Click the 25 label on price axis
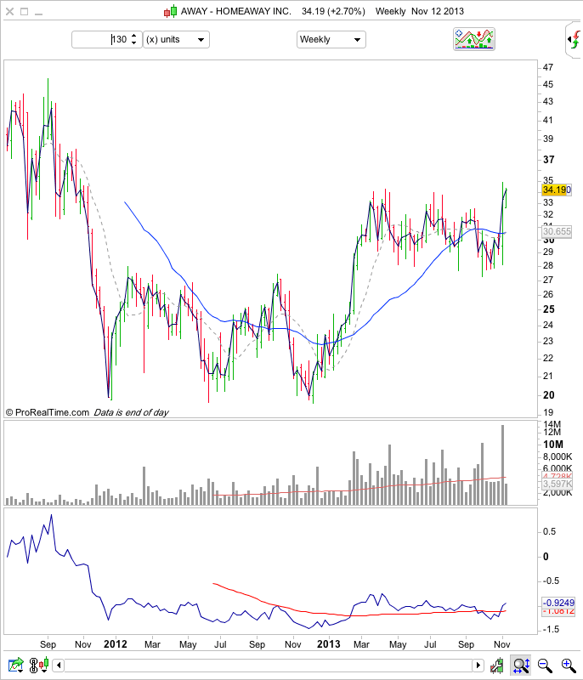The height and width of the screenshot is (680, 583). tap(549, 309)
